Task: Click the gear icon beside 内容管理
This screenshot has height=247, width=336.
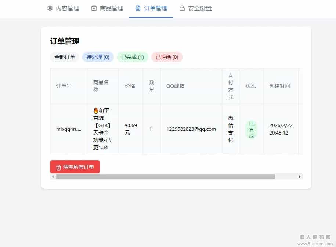Action: [50, 8]
